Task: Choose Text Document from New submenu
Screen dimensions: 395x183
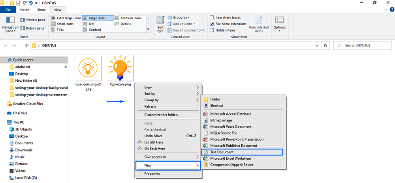Action: [222, 152]
